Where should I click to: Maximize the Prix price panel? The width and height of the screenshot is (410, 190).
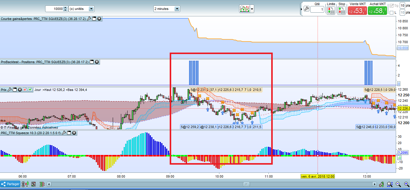click(15, 89)
